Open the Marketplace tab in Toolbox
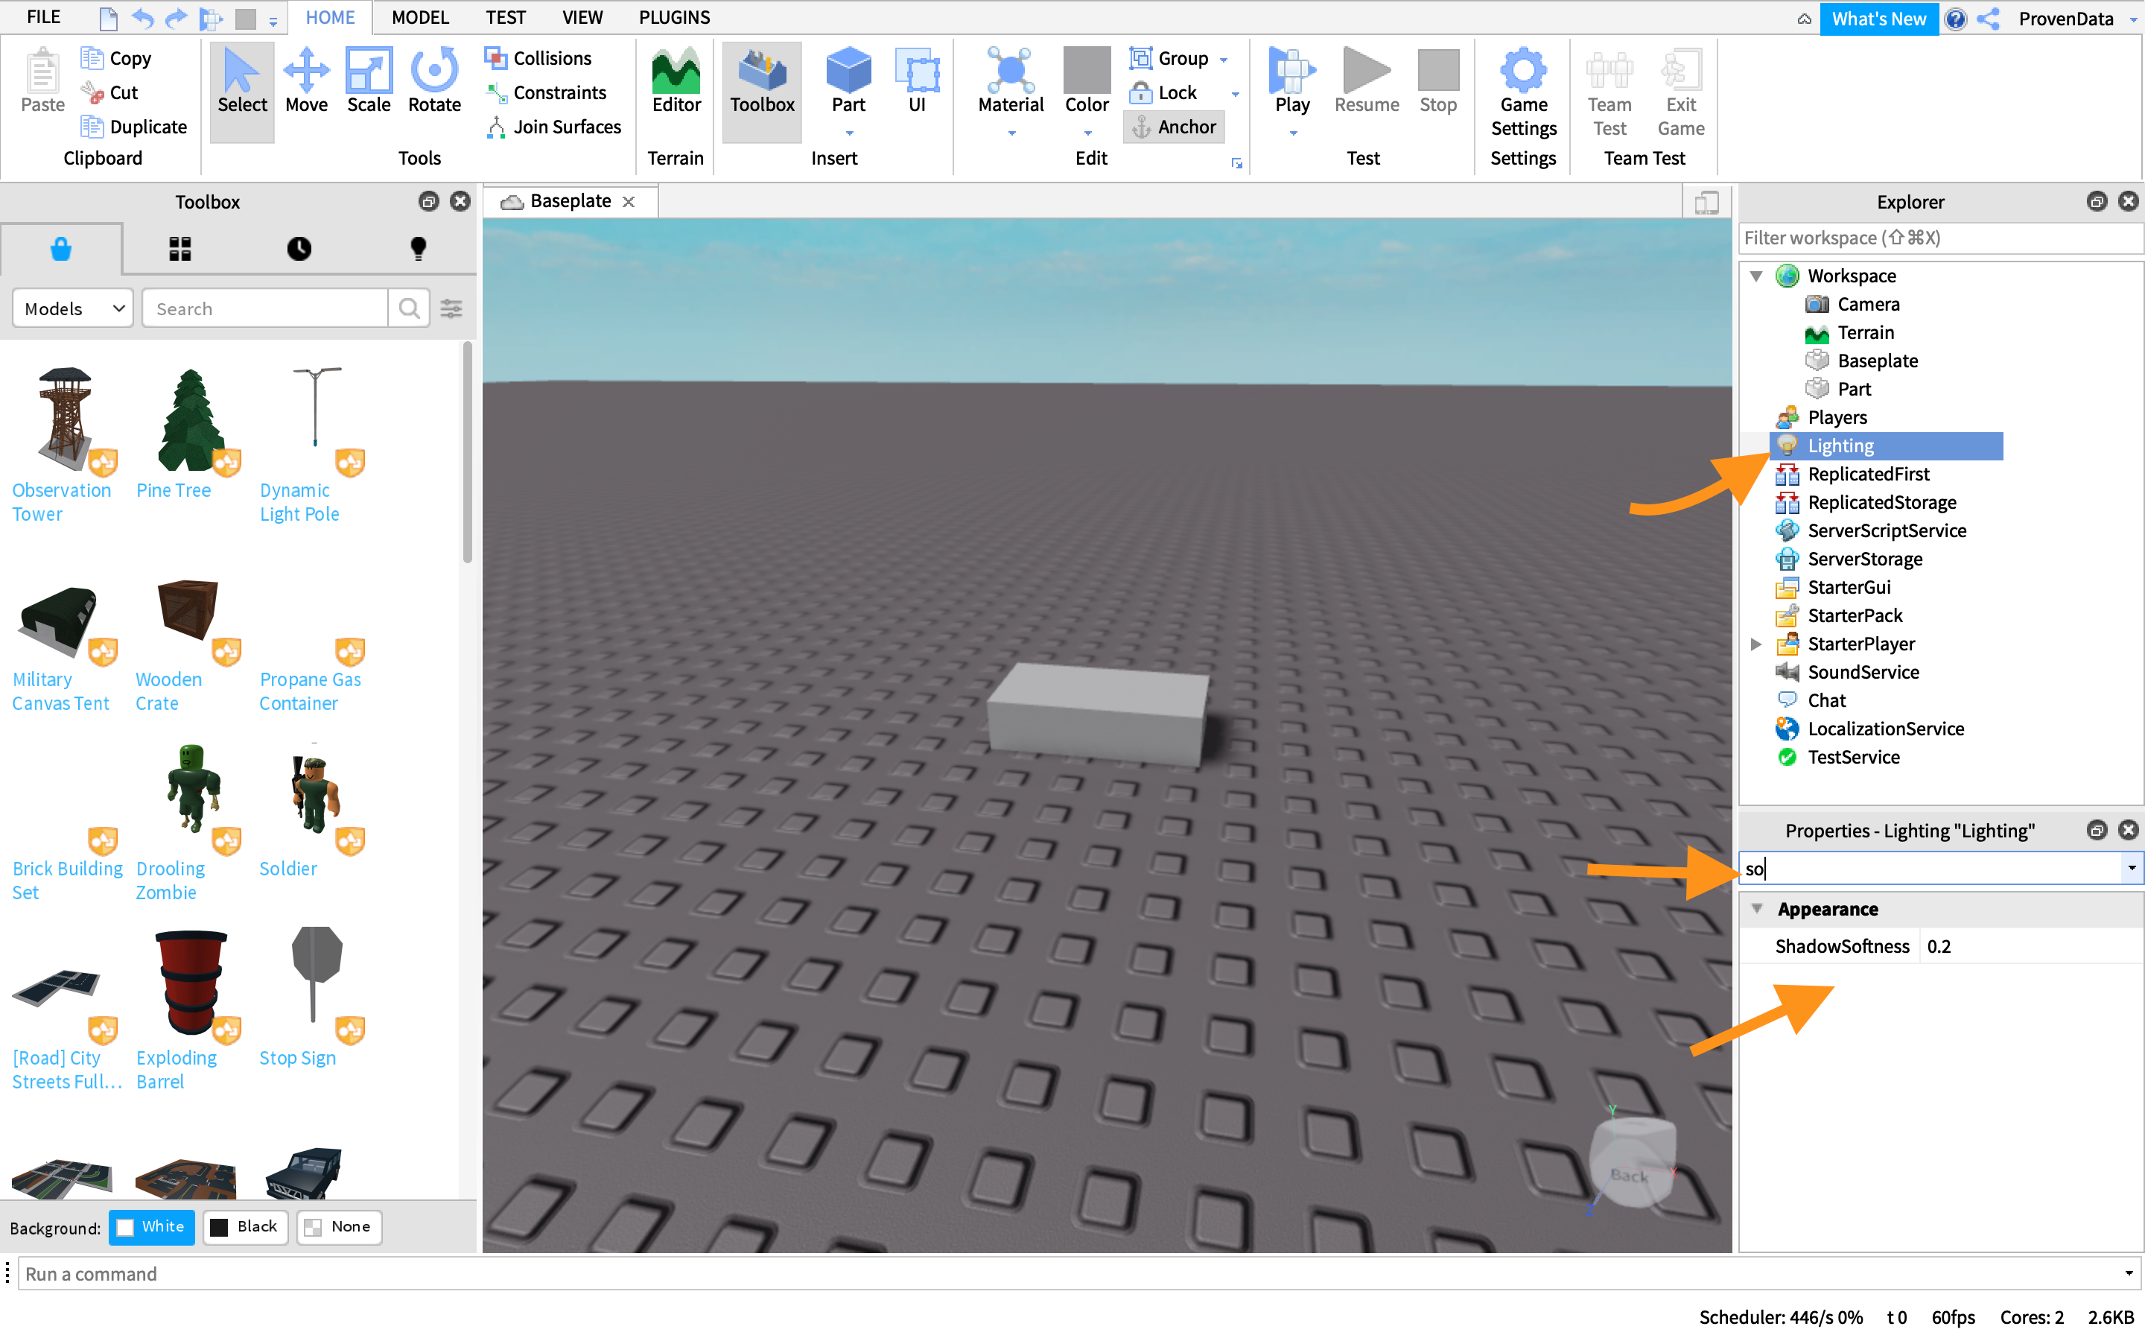2145x1341 pixels. click(x=61, y=250)
